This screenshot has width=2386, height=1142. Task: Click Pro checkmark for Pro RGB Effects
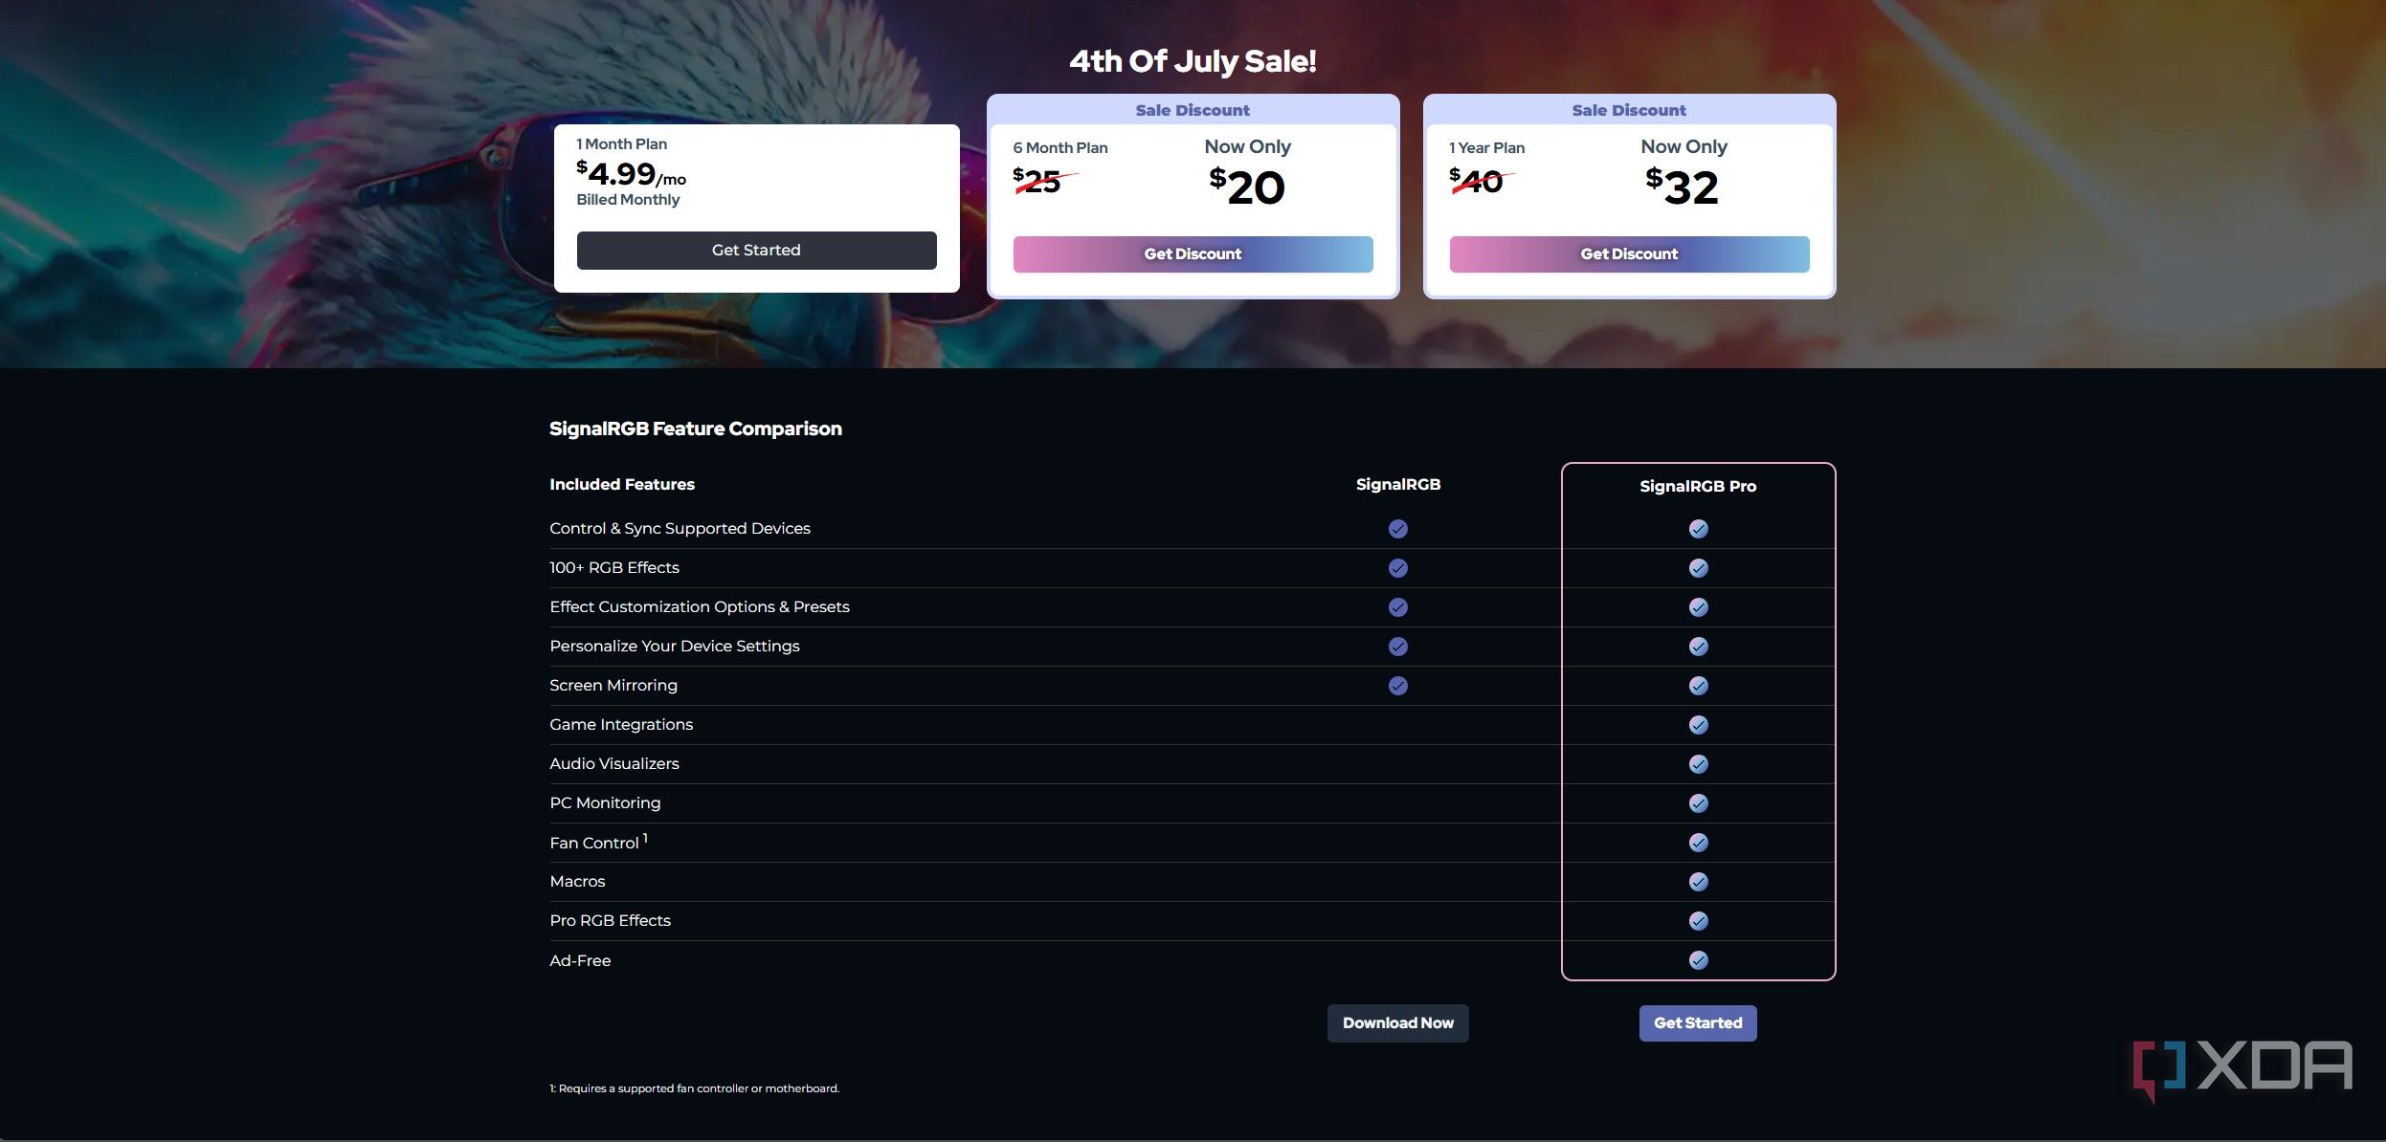click(x=1699, y=921)
